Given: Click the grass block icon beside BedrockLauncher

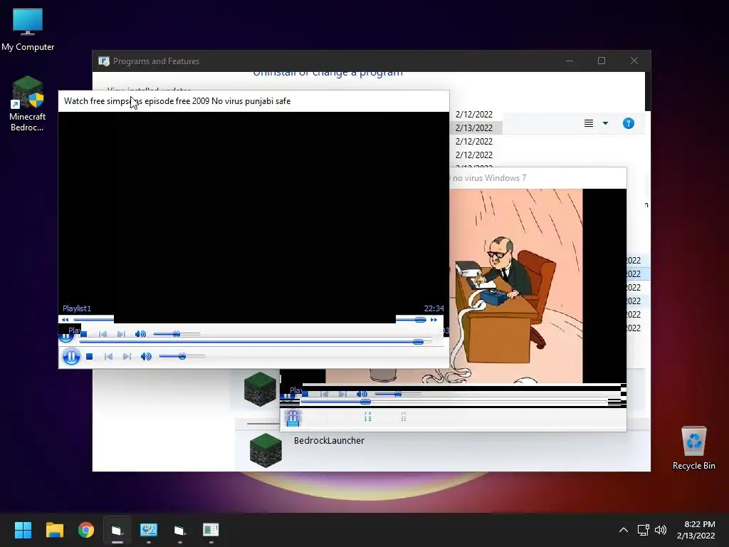Looking at the screenshot, I should pyautogui.click(x=266, y=450).
